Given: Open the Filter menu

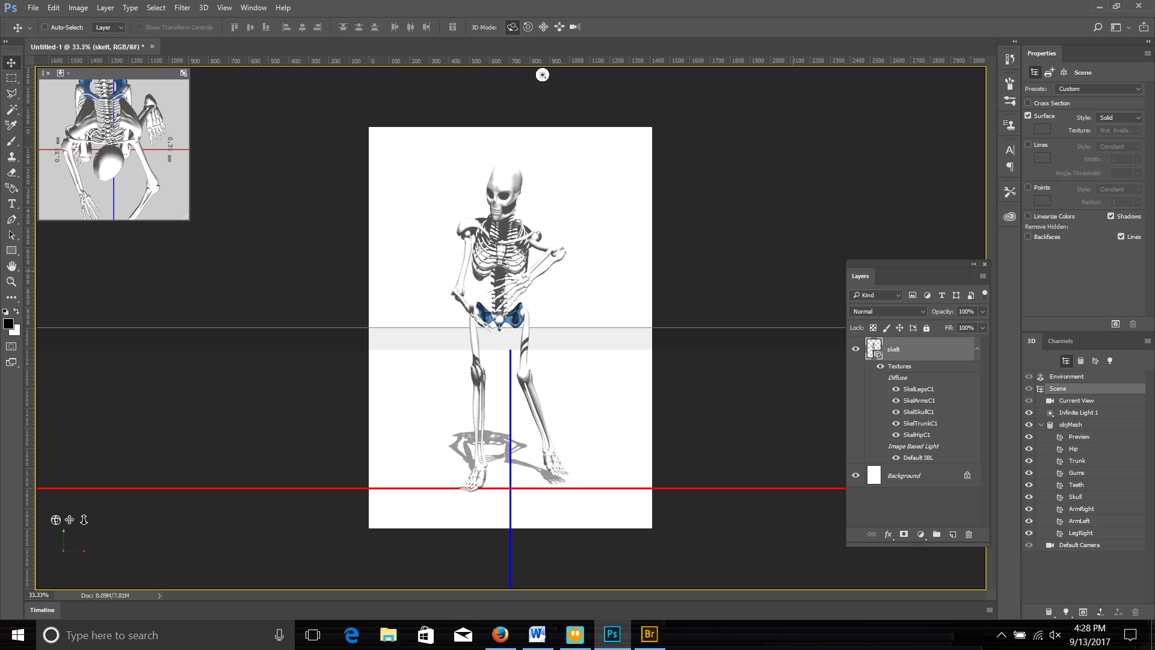Looking at the screenshot, I should (x=182, y=8).
